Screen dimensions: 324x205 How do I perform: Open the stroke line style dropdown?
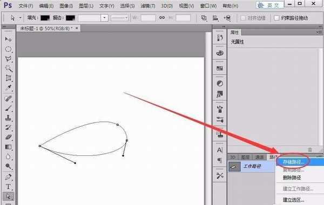pos(119,18)
